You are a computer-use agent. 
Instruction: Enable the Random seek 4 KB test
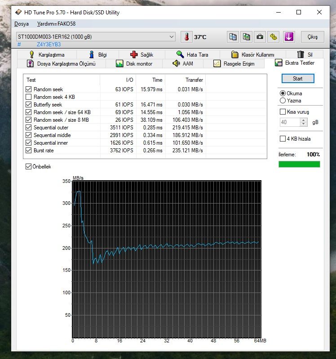tap(28, 97)
